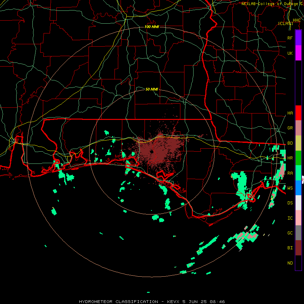Click the 50 NMI range ring label
The height and width of the screenshot is (304, 304).
152,89
